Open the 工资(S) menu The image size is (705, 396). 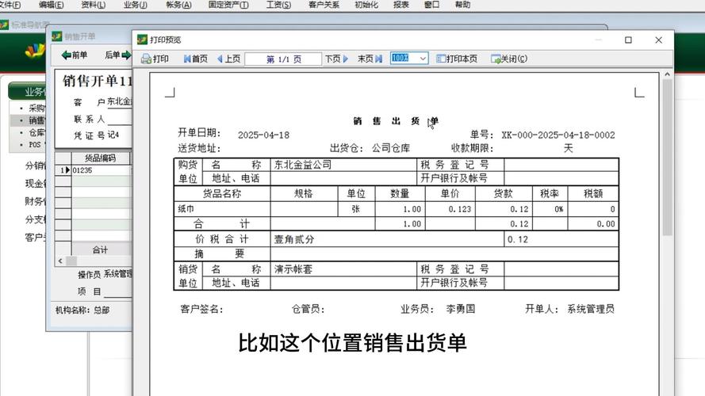coord(278,5)
